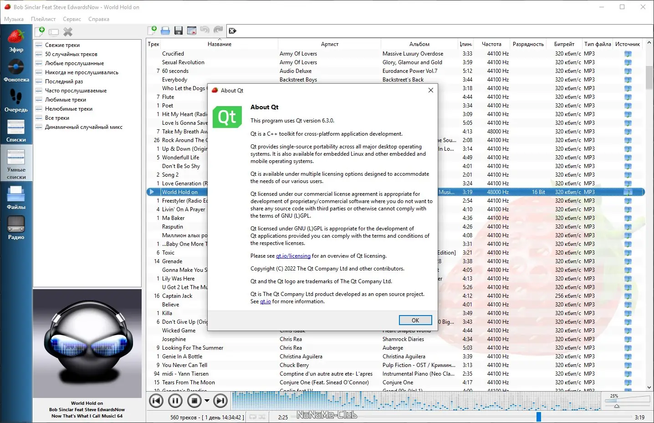Select the Нелюбимые треки smart playlist
Screen dimensions: 654x423
69,109
